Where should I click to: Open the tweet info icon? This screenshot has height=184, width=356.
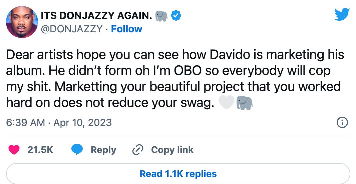pos(342,123)
